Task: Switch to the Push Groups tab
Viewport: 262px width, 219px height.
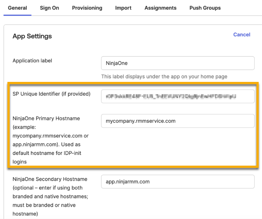Action: [205, 8]
